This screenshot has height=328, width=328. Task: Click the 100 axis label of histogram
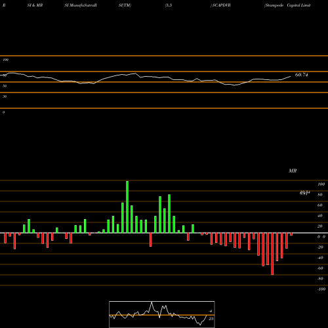point(321,184)
